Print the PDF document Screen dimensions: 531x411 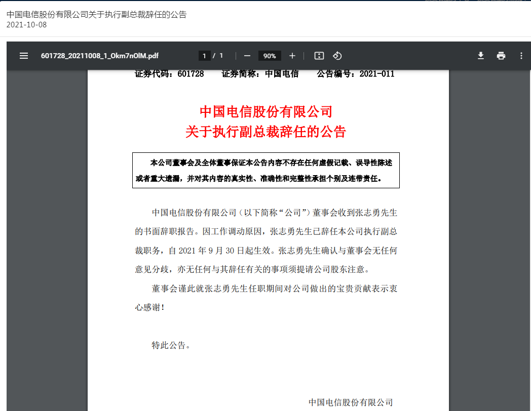(x=501, y=56)
